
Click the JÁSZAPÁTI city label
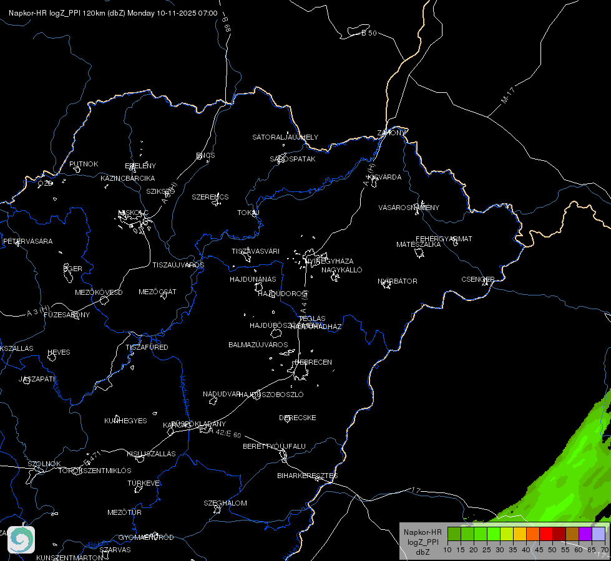point(37,379)
